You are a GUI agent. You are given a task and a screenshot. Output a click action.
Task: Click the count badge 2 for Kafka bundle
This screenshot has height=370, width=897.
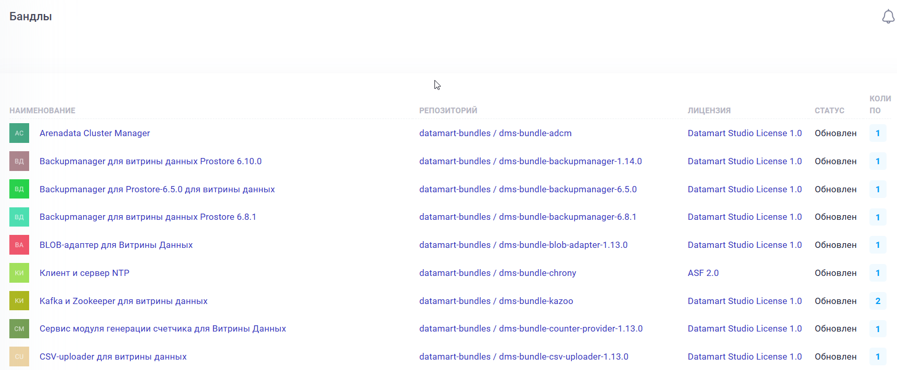pyautogui.click(x=878, y=301)
